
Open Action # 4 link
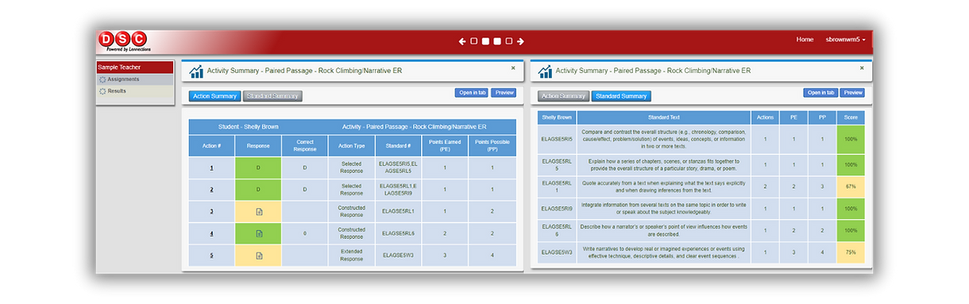coord(211,233)
